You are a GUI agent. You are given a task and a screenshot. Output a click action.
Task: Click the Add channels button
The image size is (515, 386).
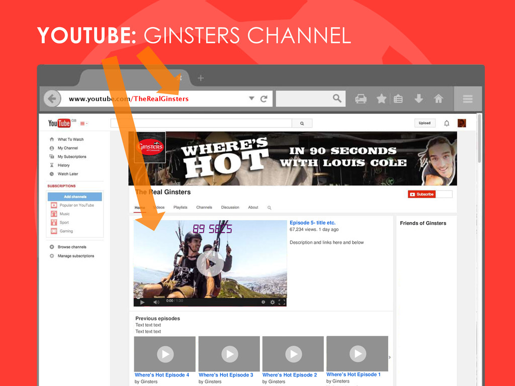click(75, 197)
